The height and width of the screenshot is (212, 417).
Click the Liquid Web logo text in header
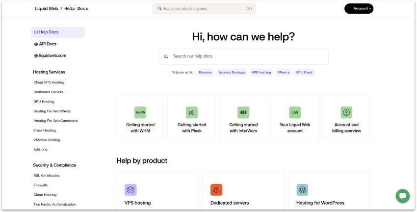pos(46,8)
